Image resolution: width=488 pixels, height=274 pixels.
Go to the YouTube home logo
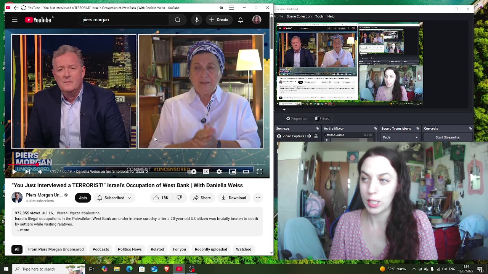coord(38,20)
